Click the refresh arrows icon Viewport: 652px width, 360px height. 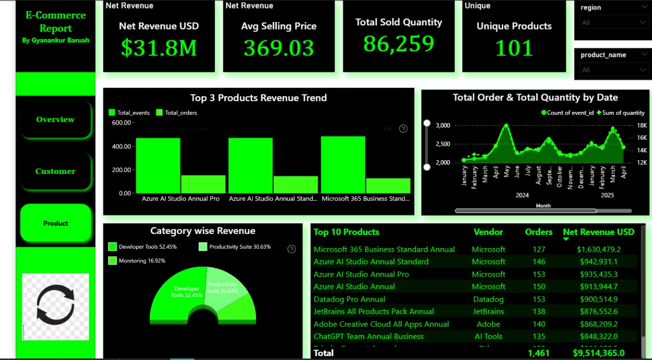point(56,305)
